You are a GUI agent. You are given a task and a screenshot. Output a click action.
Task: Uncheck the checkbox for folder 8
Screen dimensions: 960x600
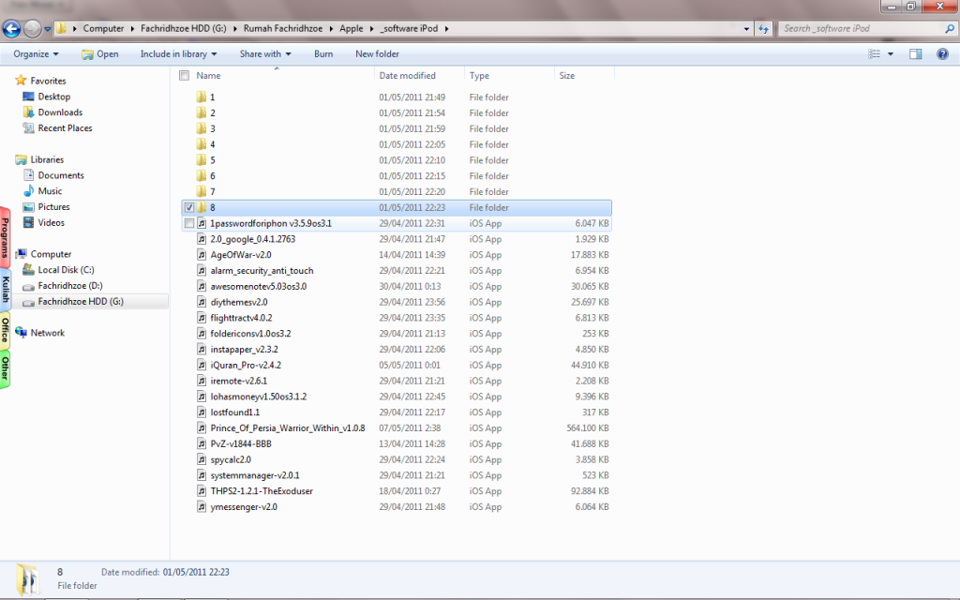[189, 207]
